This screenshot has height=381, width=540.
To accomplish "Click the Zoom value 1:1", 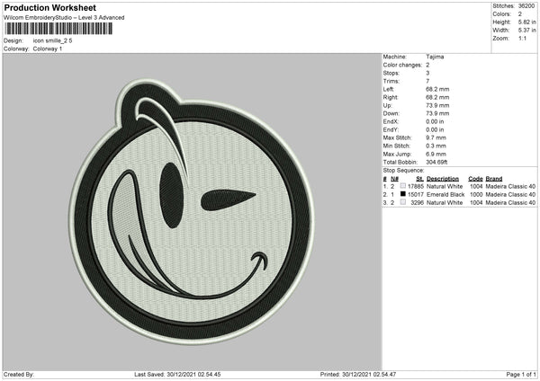I will tap(522, 39).
